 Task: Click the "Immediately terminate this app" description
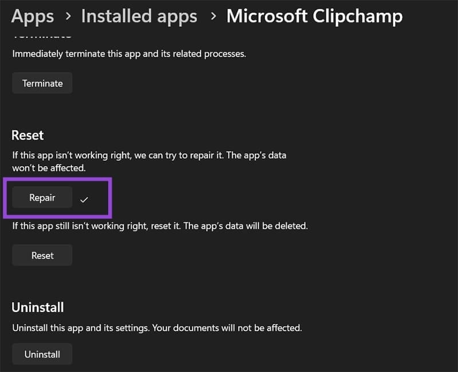point(129,54)
